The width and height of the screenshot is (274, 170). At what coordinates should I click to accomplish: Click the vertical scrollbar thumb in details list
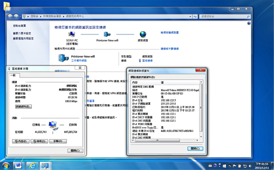[x=201, y=108]
